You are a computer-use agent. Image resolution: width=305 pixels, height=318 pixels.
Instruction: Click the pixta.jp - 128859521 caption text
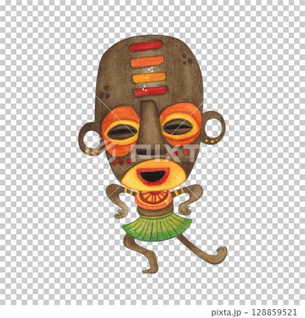pyautogui.click(x=254, y=313)
